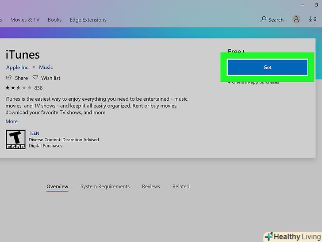
Task: Minimize the Store window
Action: click(x=302, y=5)
